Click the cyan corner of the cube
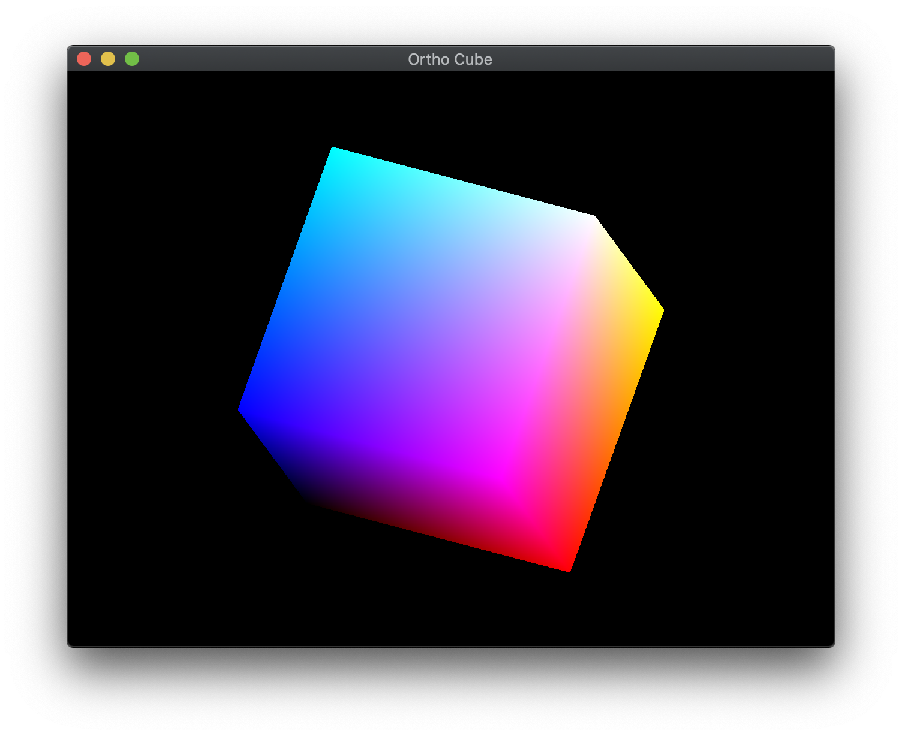Screen dimensions: 902x736 [336, 153]
